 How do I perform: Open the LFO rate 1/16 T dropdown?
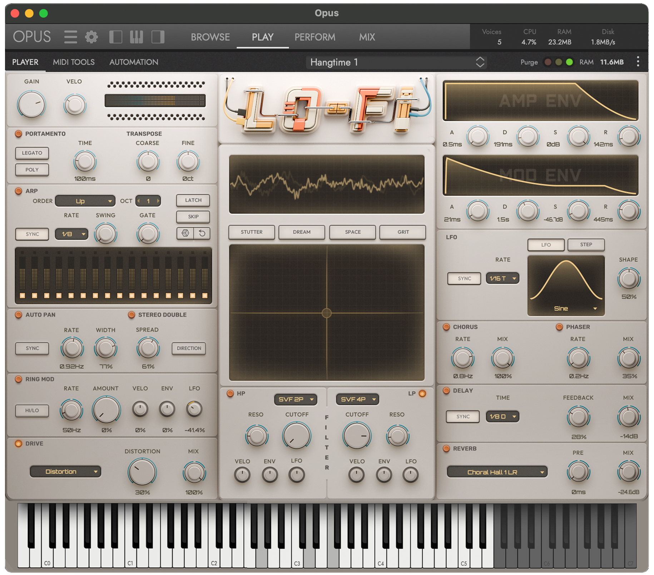[502, 278]
